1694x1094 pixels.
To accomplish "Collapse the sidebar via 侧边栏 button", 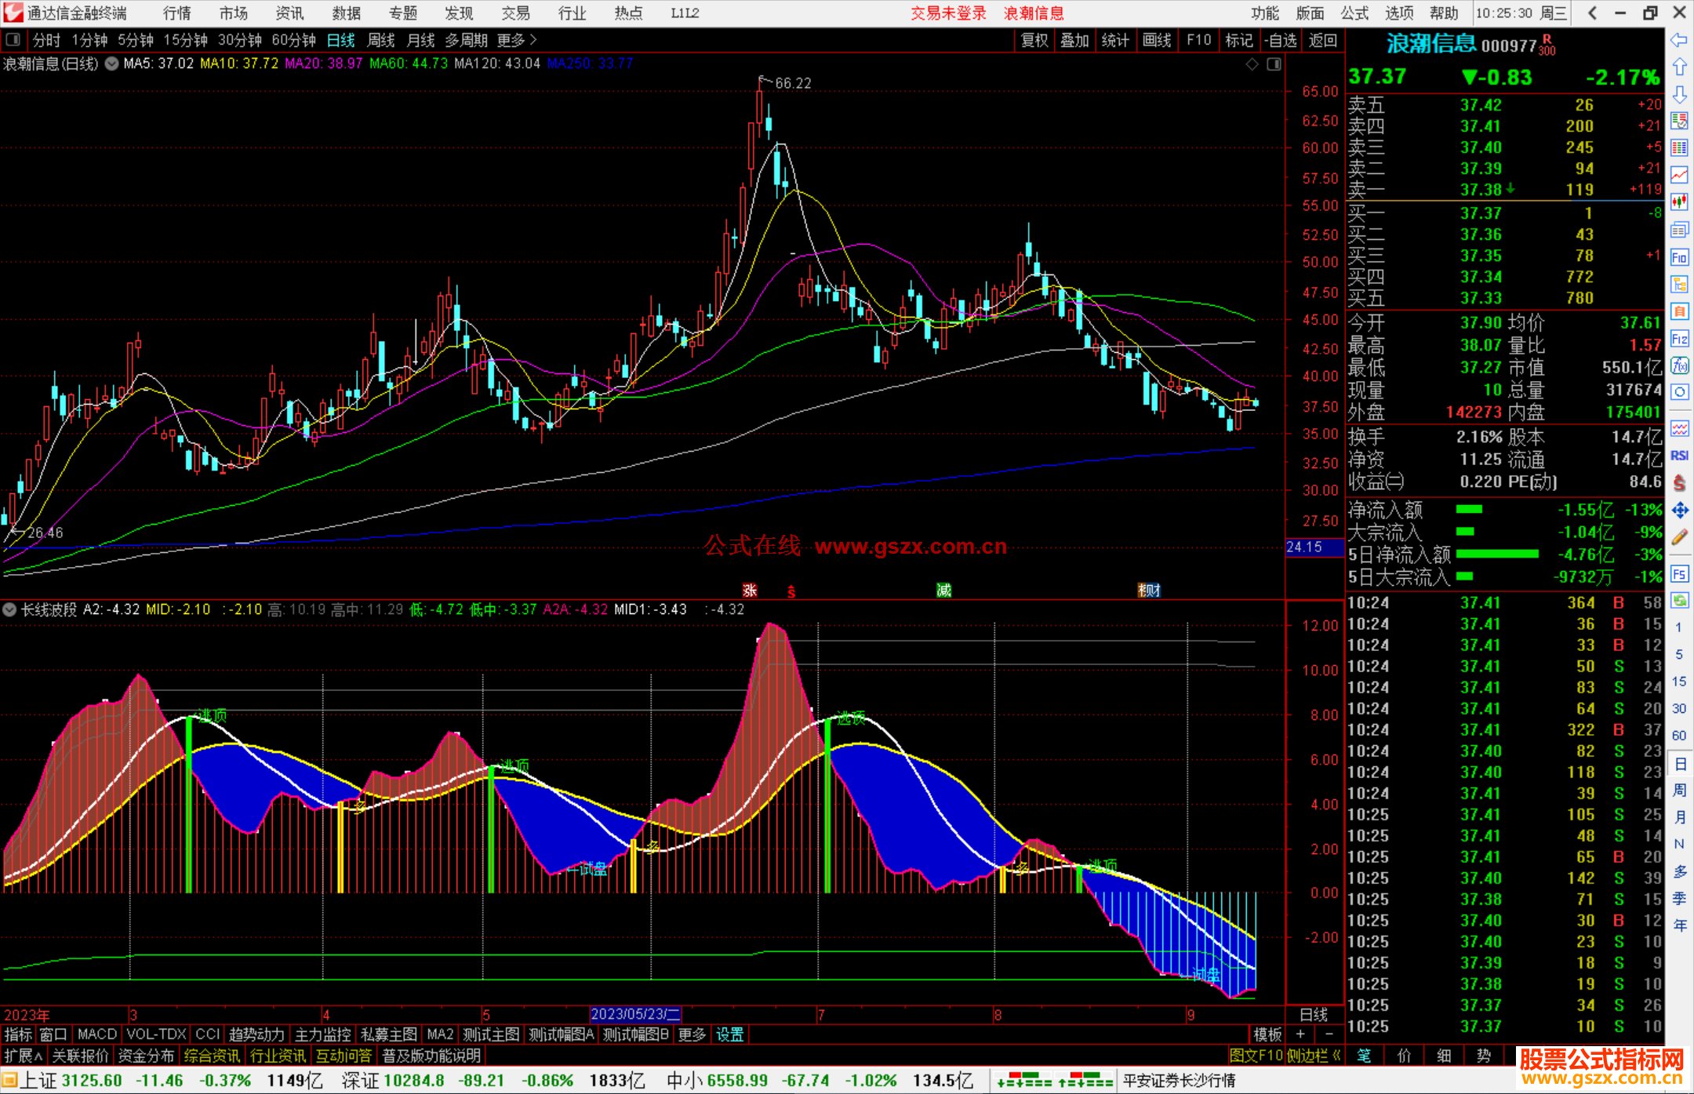I will (1314, 1056).
